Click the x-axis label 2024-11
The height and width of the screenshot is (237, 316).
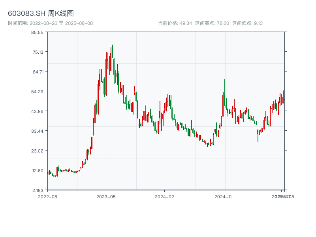tap(223, 197)
